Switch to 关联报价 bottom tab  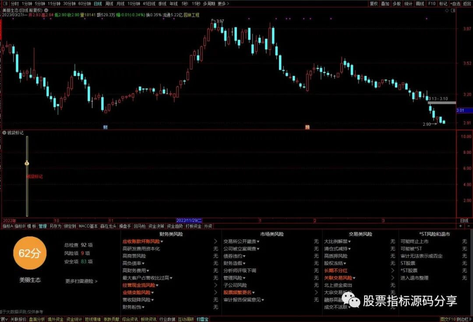click(x=18, y=319)
